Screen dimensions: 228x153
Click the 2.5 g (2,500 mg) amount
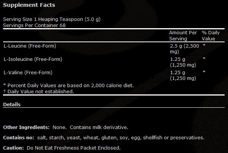tap(184, 49)
